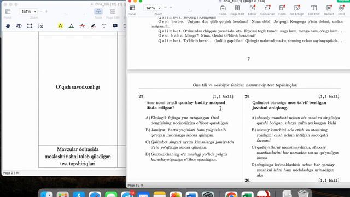Zoom in with plus in front window

(x=171, y=8)
